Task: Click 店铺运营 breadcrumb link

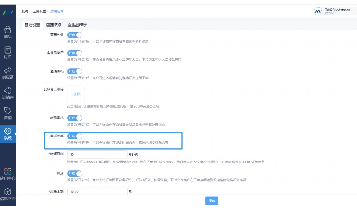Action: click(x=57, y=11)
